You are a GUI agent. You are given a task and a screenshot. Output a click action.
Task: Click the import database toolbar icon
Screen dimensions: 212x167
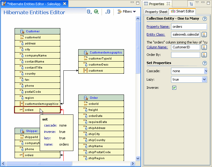pyautogui.click(x=108, y=12)
